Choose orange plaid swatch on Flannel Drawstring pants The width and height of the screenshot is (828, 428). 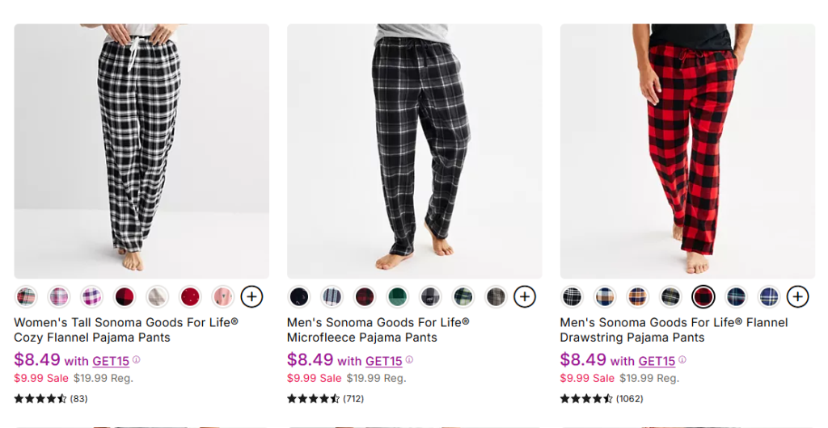coord(638,296)
